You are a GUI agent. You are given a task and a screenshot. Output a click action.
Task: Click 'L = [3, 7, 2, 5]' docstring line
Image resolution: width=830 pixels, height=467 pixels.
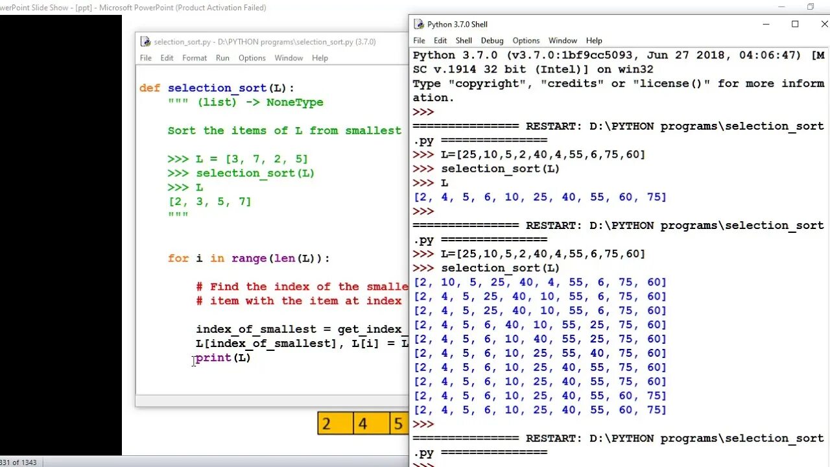(x=238, y=159)
